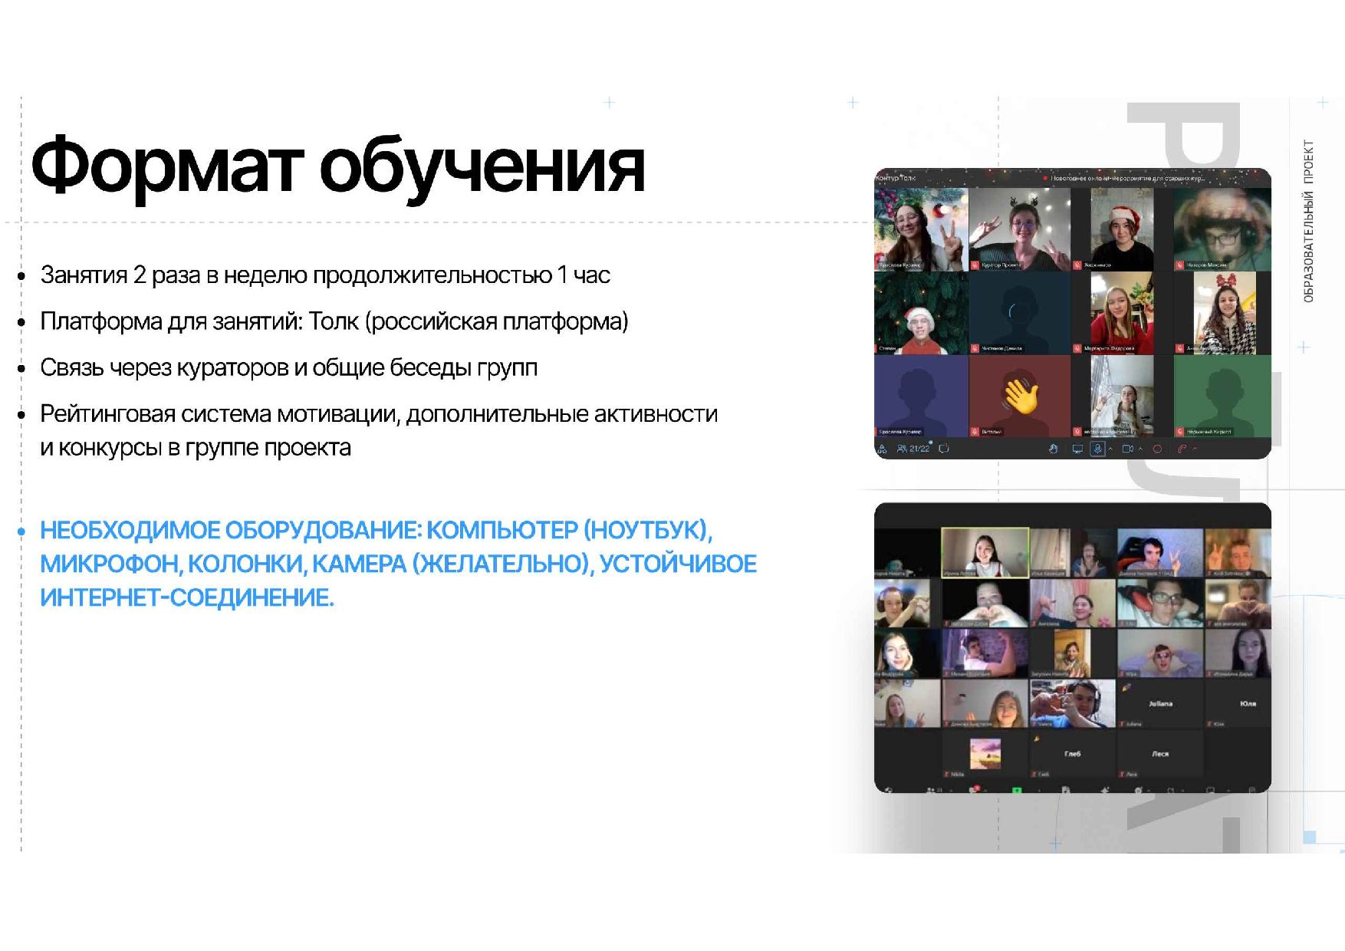Click the red hang-up phone icon
The width and height of the screenshot is (1345, 951).
pos(1182,449)
